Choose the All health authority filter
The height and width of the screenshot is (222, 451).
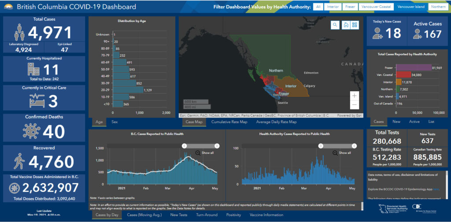318,7
